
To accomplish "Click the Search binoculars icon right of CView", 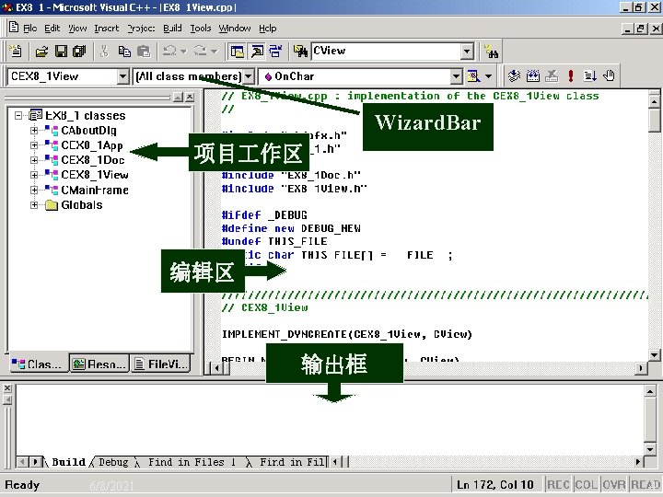I will point(492,52).
